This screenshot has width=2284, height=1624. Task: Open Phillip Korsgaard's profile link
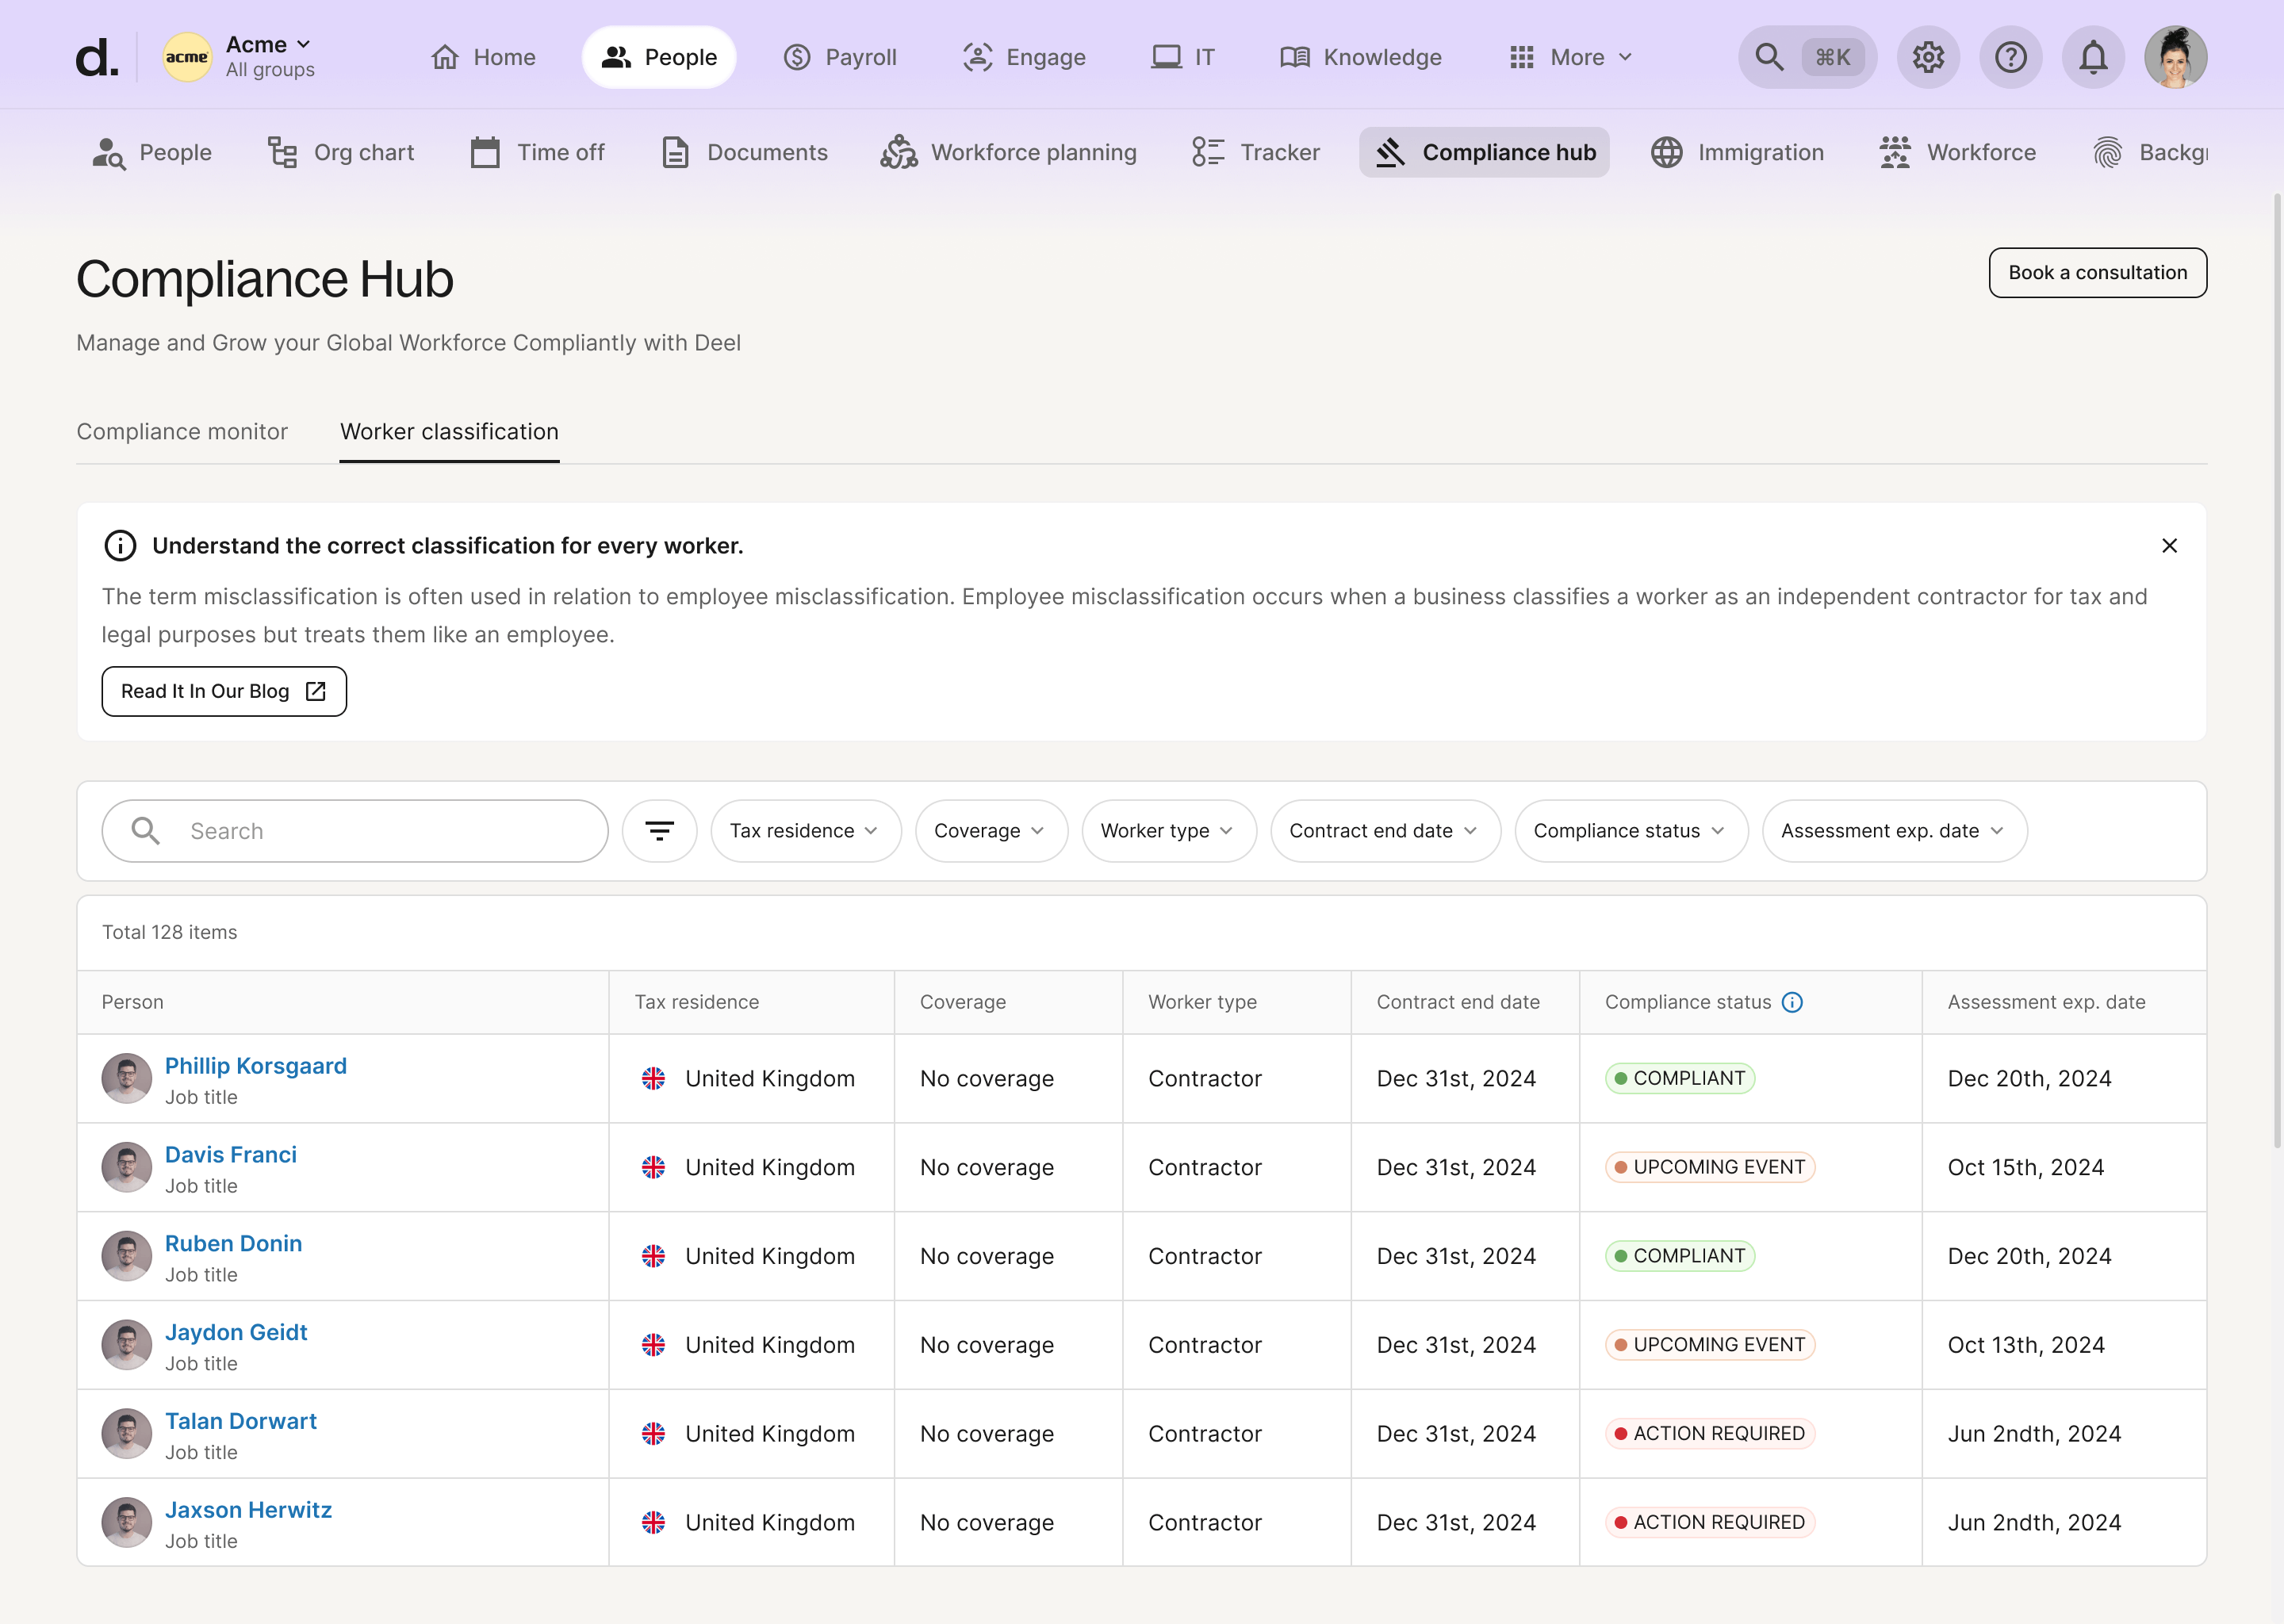point(255,1066)
